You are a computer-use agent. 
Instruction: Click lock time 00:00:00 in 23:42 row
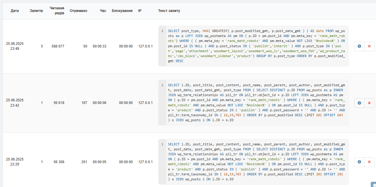[126, 103]
